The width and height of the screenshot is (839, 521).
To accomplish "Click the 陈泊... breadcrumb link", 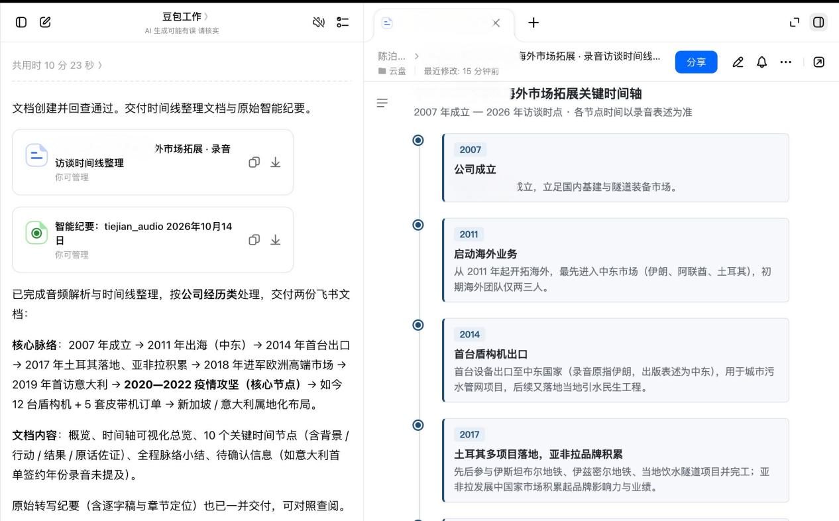I will (x=392, y=56).
